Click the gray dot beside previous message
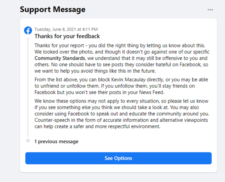 point(28,141)
